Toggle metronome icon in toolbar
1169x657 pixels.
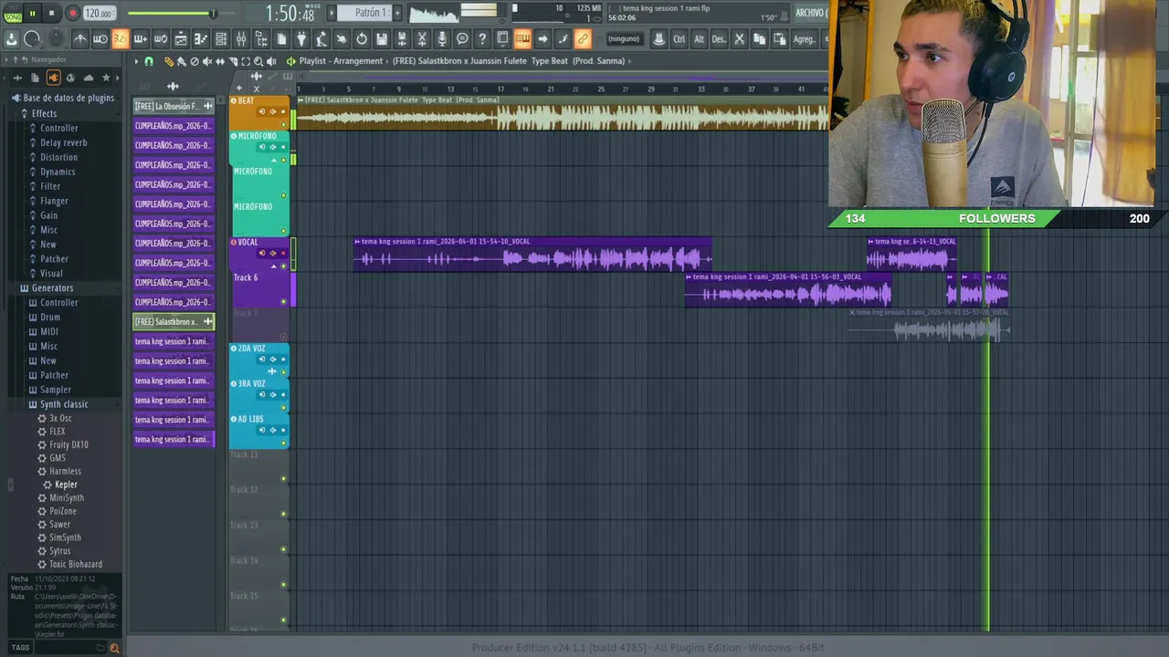point(80,38)
